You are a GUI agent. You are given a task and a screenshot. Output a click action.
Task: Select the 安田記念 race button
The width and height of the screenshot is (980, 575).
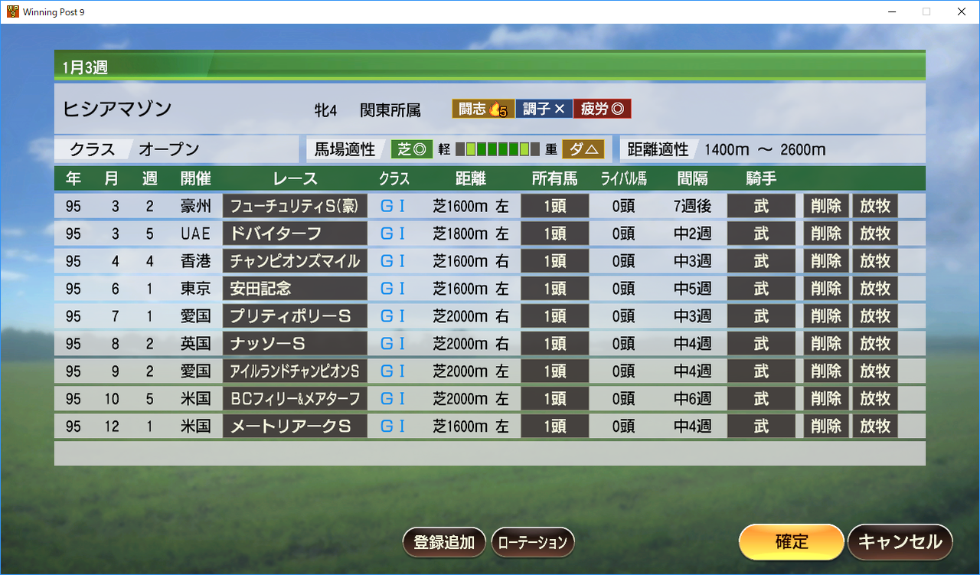tap(296, 289)
